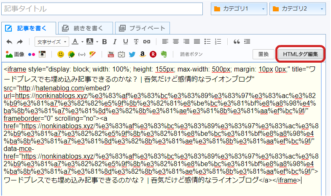Toggle italic formatting
This screenshot has width=331, height=196.
[115, 42]
